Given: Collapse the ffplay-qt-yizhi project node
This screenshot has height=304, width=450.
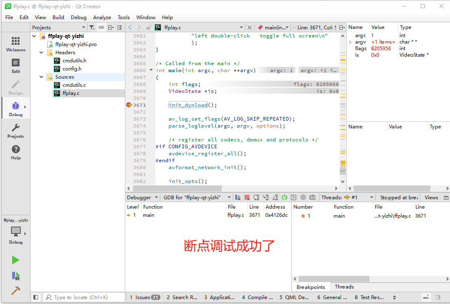Looking at the screenshot, I should (34, 36).
